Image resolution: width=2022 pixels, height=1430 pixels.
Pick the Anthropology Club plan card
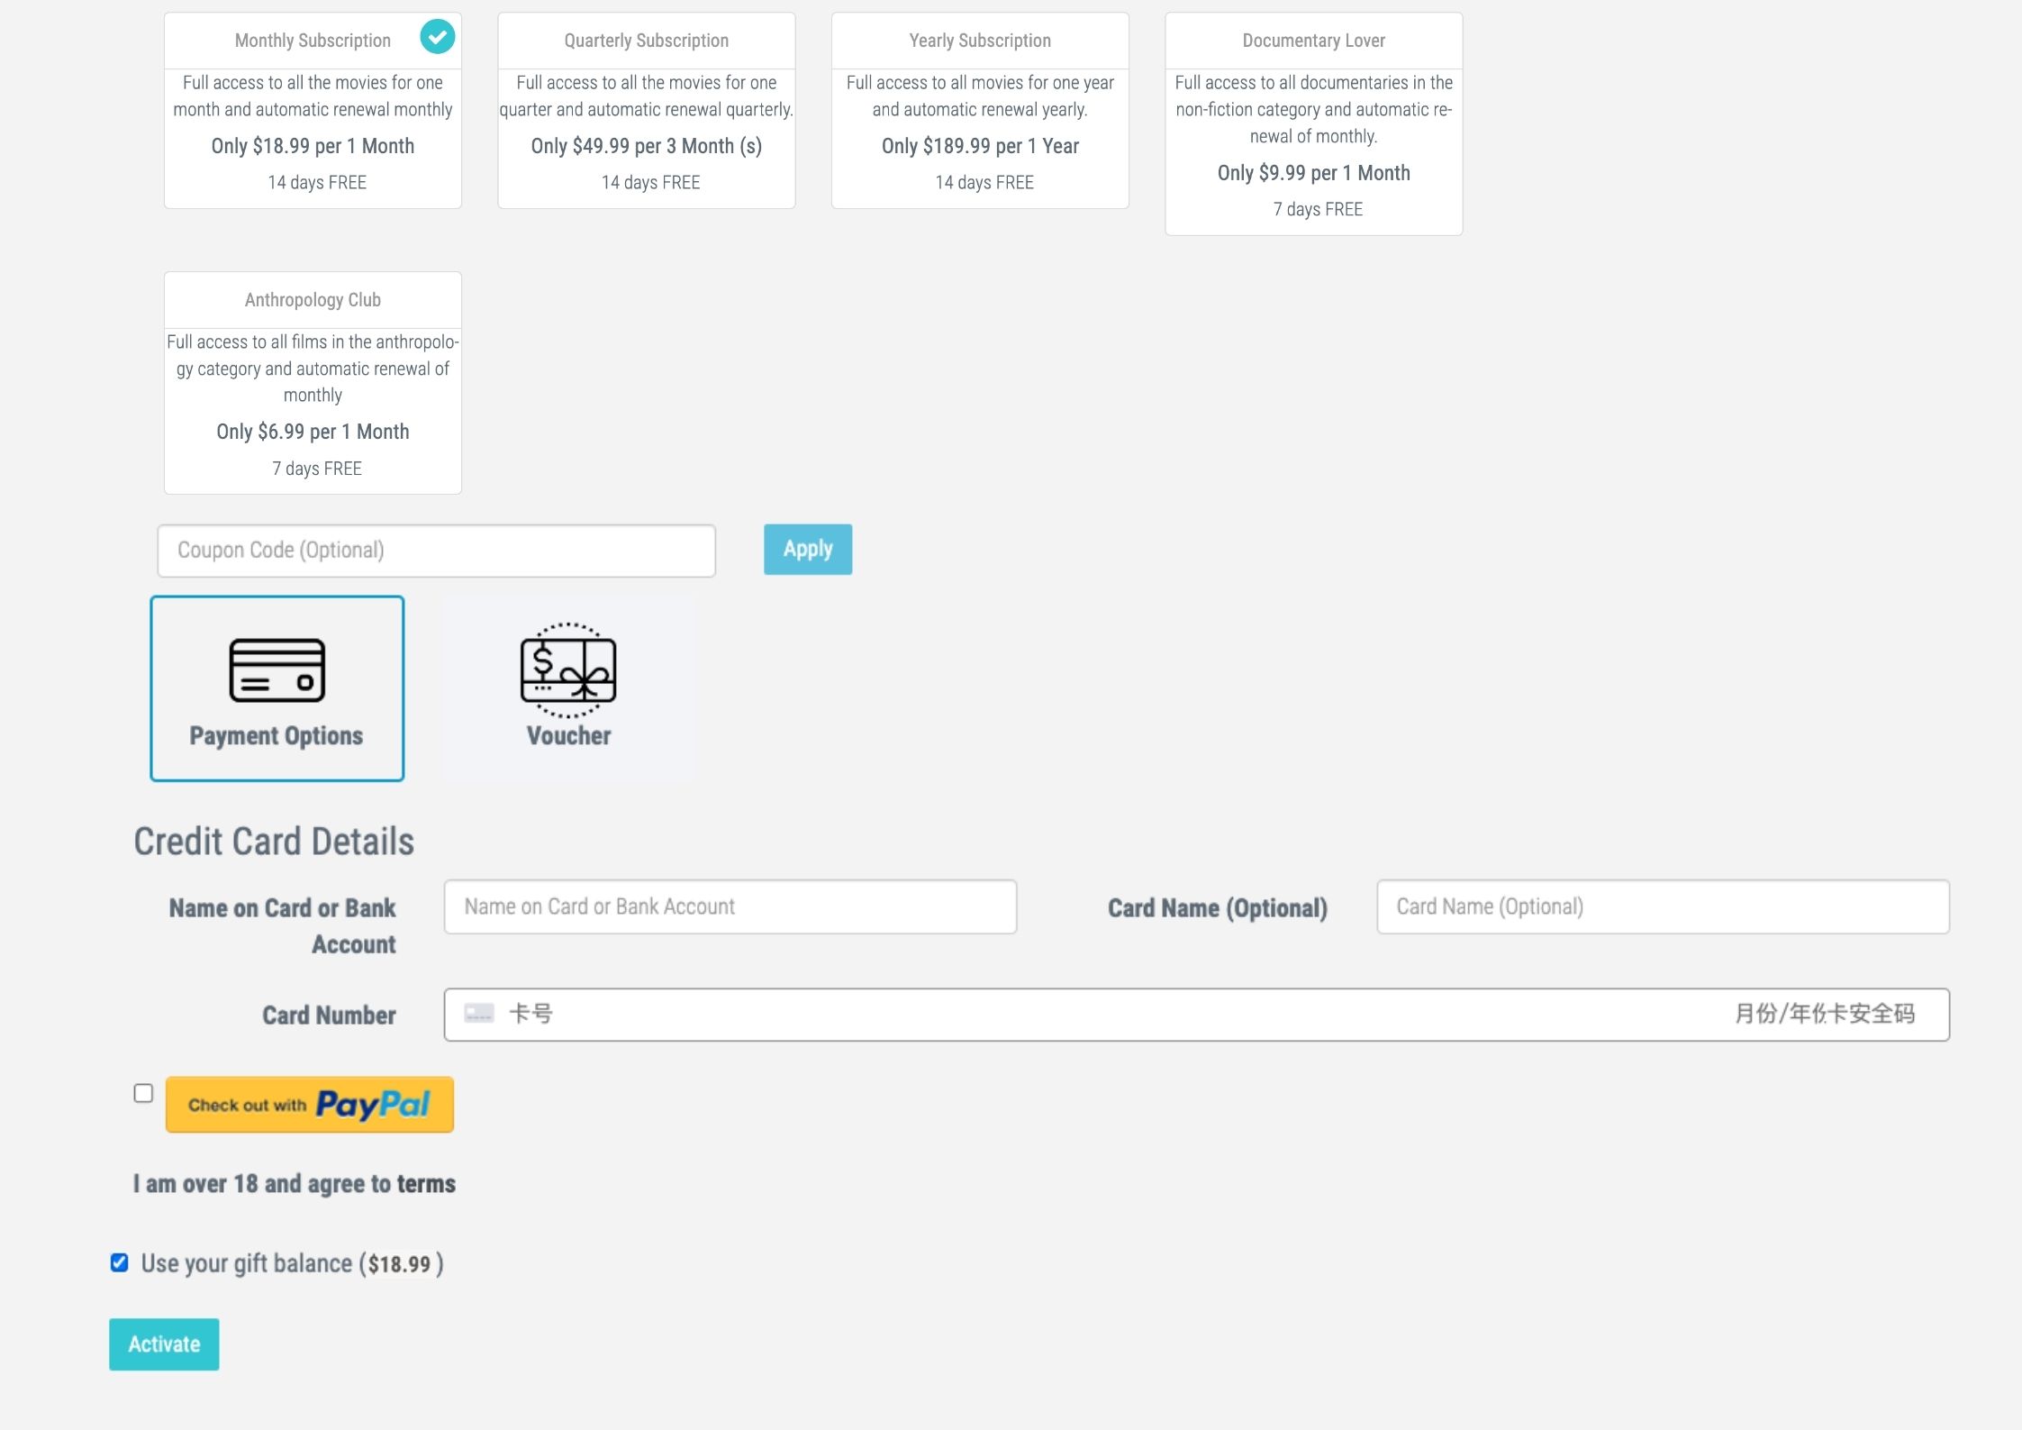(x=313, y=383)
